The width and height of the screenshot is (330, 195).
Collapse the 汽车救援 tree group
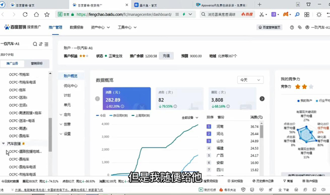[x=4, y=143]
